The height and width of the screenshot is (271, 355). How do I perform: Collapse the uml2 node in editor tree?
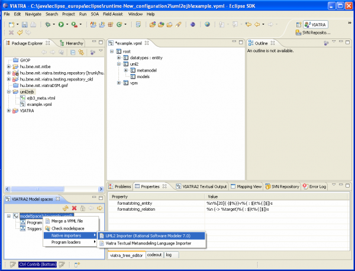point(119,64)
